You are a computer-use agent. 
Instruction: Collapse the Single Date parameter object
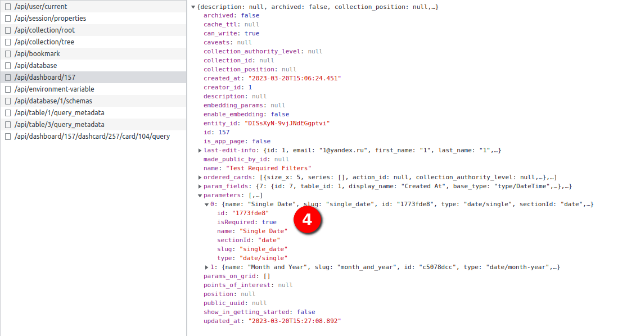(x=206, y=204)
